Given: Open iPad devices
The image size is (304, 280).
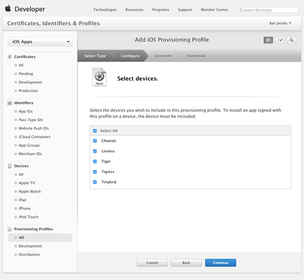Looking at the screenshot, I should click(22, 200).
